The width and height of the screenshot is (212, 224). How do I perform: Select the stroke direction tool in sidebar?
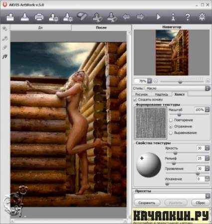tap(5, 38)
